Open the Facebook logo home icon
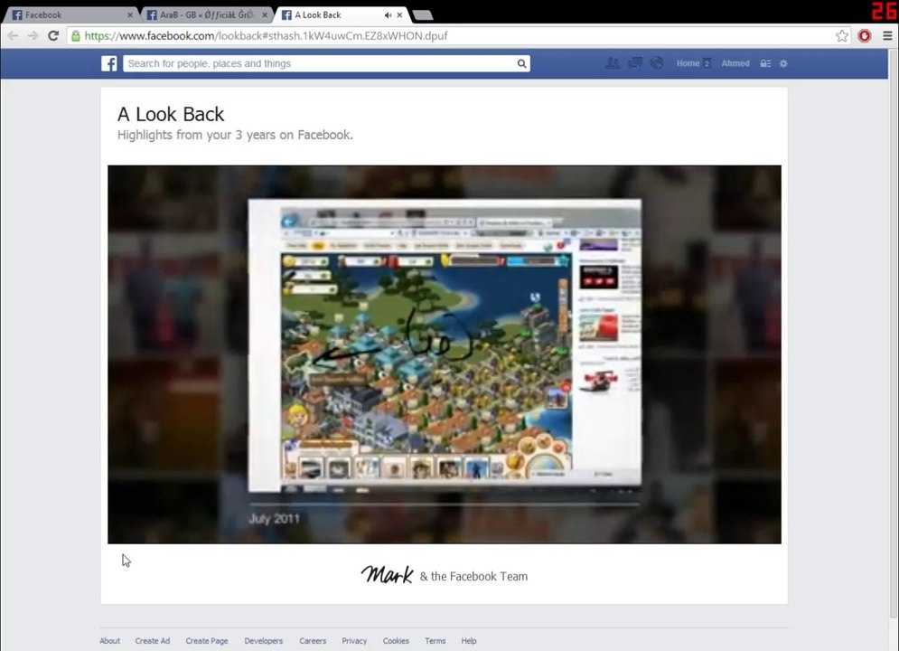 coord(109,63)
